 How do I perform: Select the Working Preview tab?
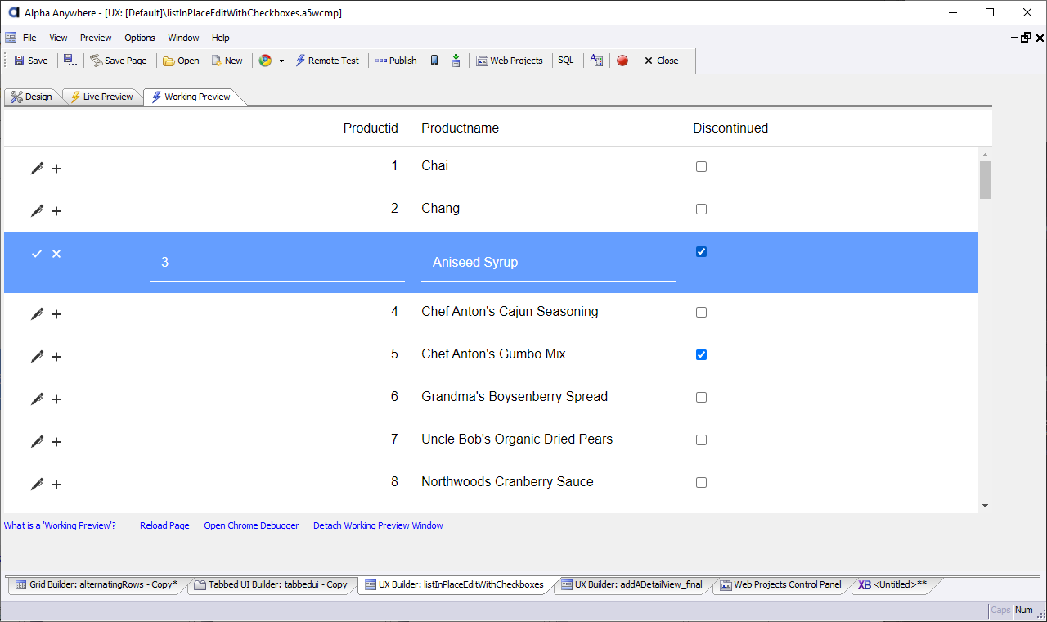191,97
